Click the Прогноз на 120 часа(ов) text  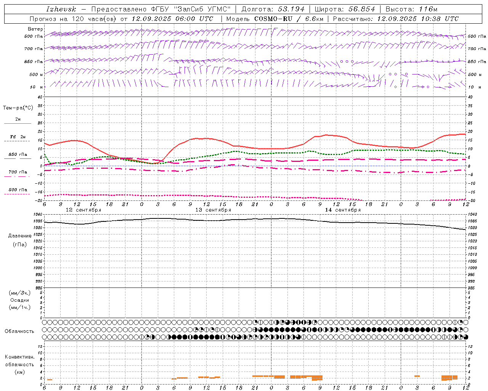pos(73,19)
